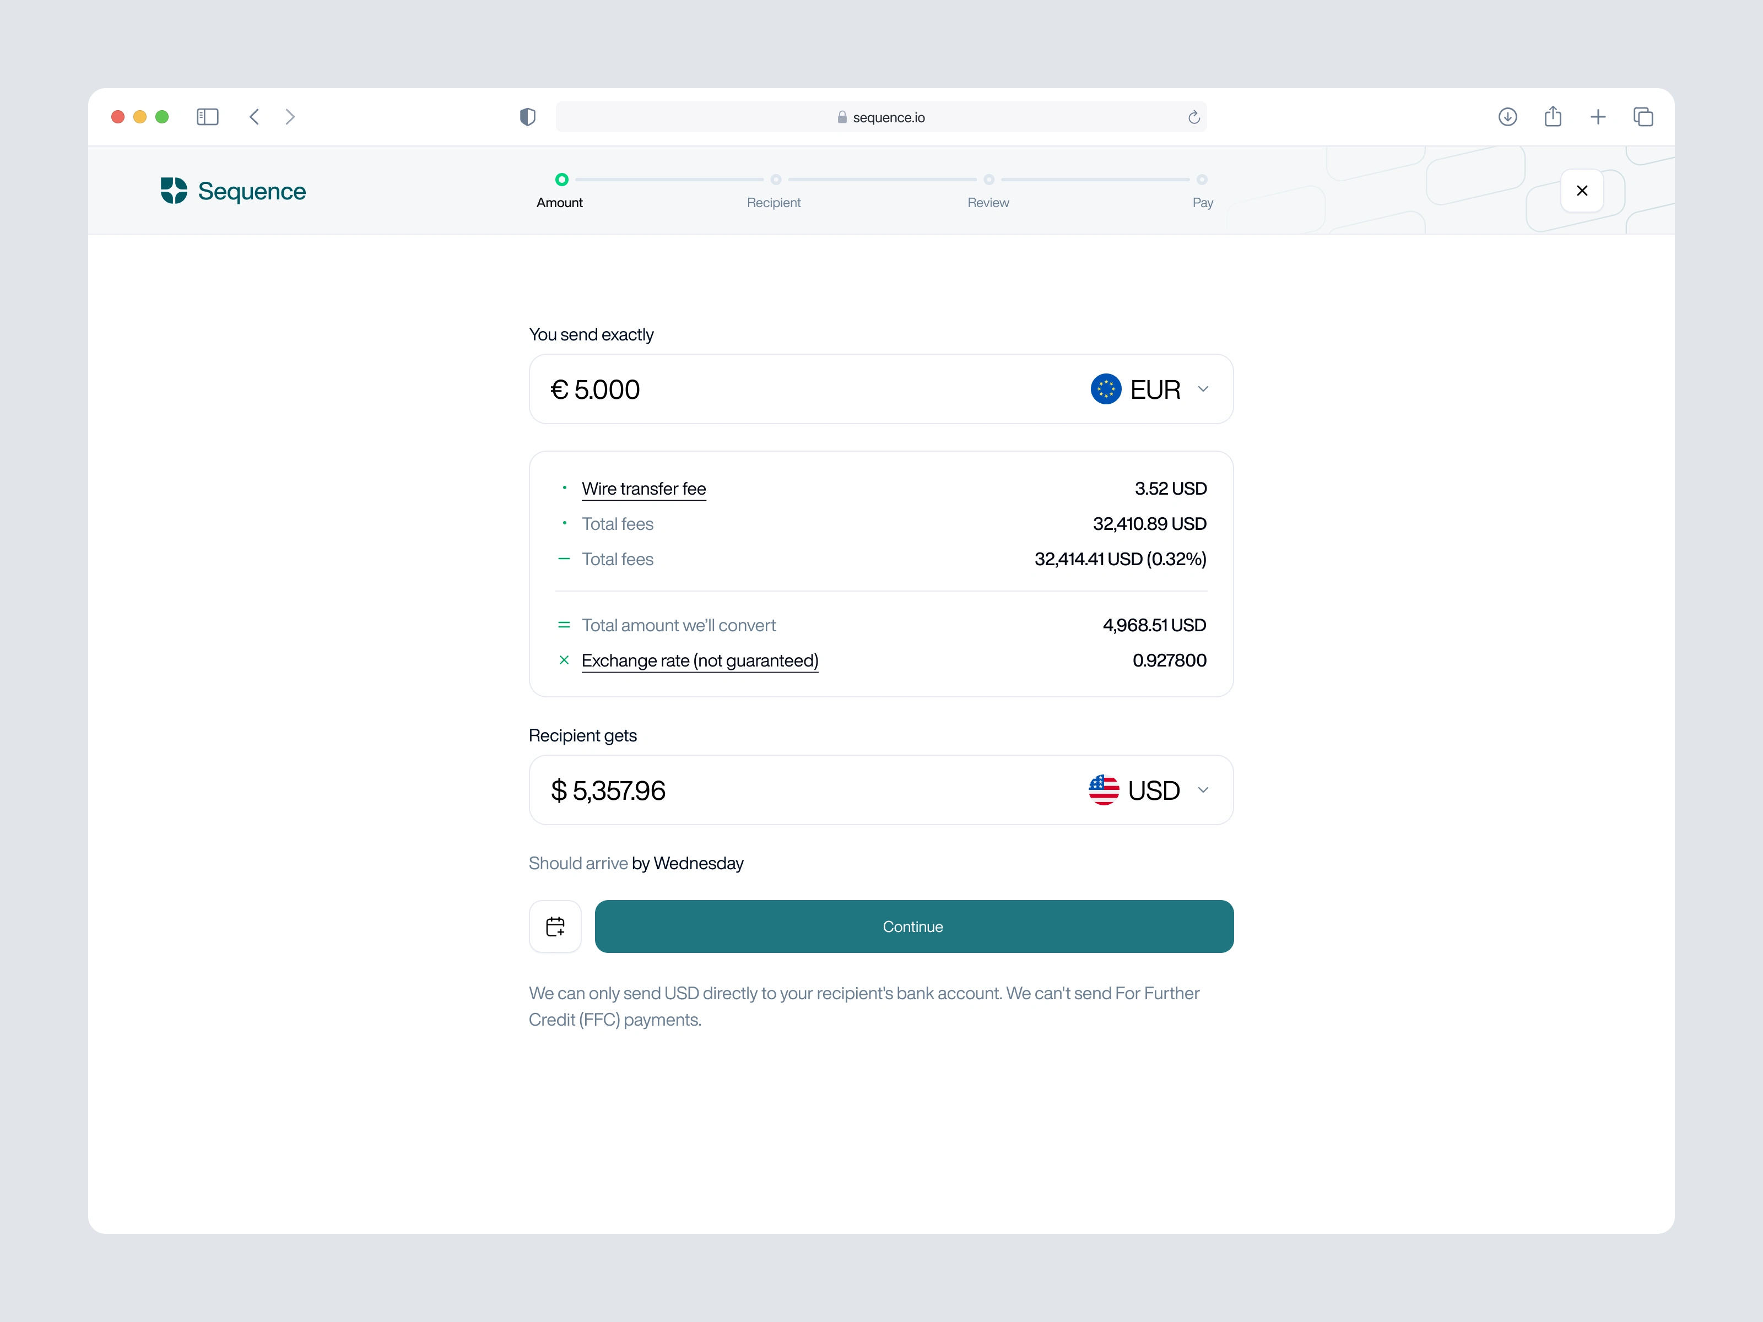Viewport: 1763px width, 1322px height.
Task: Click the Sequence logo
Action: pos(232,191)
